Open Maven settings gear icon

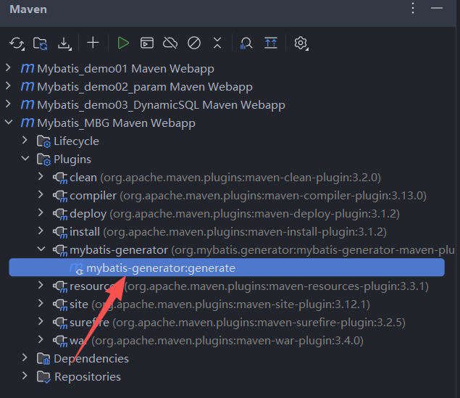pos(301,43)
